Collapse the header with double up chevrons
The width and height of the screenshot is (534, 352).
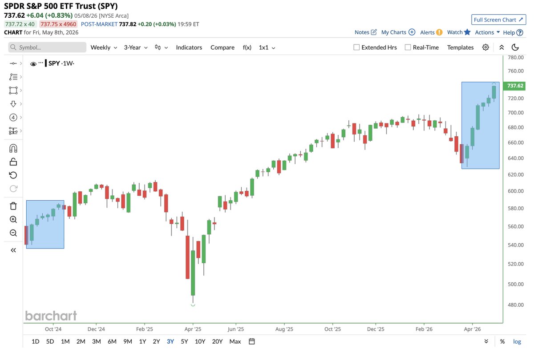[x=502, y=47]
